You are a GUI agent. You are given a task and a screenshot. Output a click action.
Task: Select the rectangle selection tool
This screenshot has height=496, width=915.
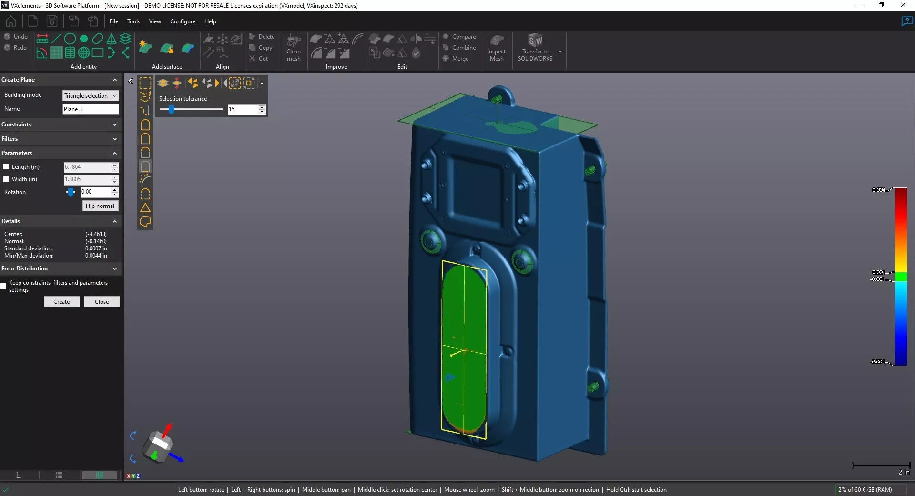[x=145, y=83]
